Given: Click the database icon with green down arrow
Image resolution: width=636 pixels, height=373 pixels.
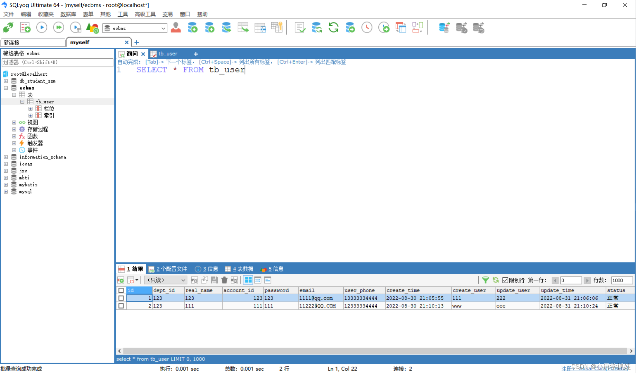Looking at the screenshot, I should click(x=193, y=28).
